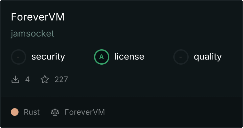Image resolution: width=243 pixels, height=128 pixels.
Task: Select the green A license grade badge
Action: 102,57
